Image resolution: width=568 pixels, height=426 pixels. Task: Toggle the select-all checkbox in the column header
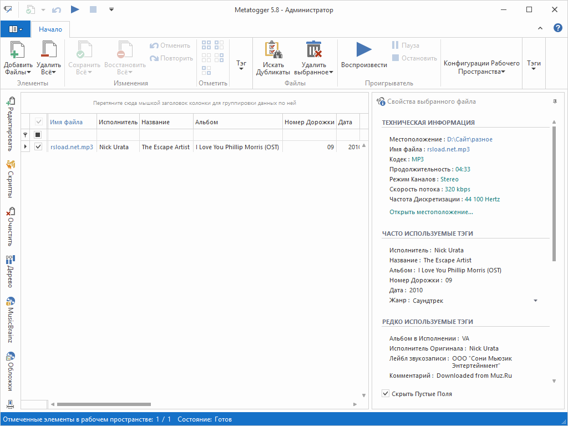click(38, 122)
